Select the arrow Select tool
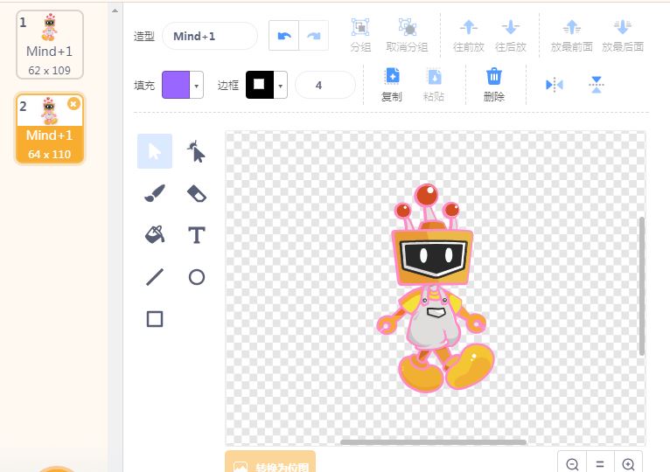Viewport: 670px width, 472px height. [x=155, y=151]
